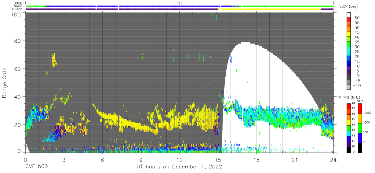Viewport: 375px width, 173px height.
Task: Click the 21 hour tick on time axis
Action: [x=295, y=160]
